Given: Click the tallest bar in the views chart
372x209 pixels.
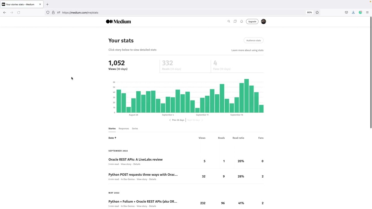Looking at the screenshot, I should click(246, 96).
